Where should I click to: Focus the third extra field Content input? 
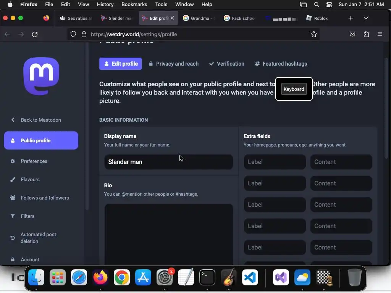pyautogui.click(x=341, y=205)
